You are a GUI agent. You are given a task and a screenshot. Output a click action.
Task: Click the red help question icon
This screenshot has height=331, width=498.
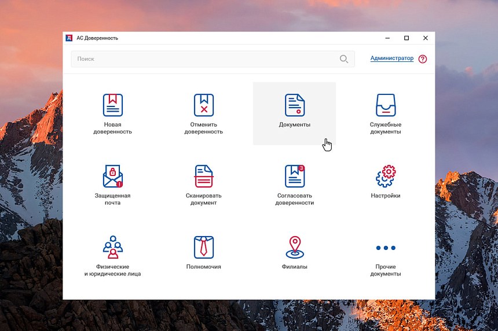tap(422, 58)
